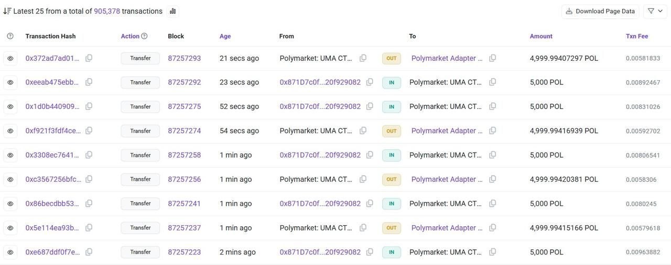Image resolution: width=671 pixels, height=265 pixels.
Task: Preview transaction 0x372ad7ad01 with eye icon
Action: click(x=10, y=58)
